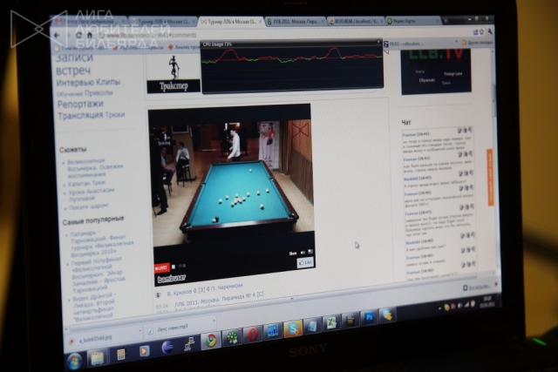558x372 pixels.
Task: Click the Like button below video
Action: coord(306,262)
